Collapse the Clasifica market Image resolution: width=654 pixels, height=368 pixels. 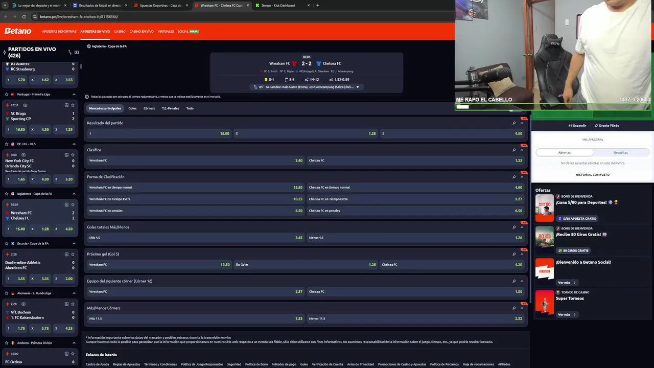522,150
